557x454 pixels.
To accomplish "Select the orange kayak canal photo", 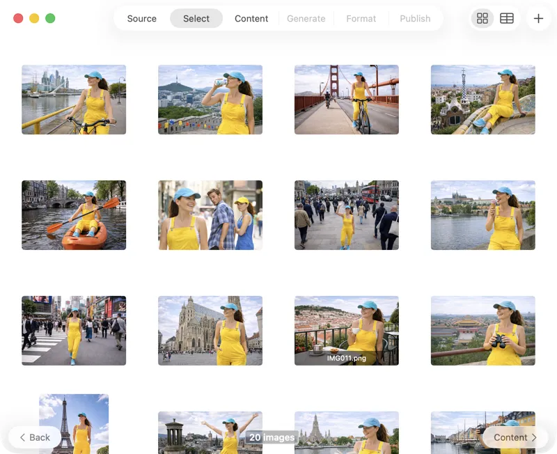I will [74, 215].
